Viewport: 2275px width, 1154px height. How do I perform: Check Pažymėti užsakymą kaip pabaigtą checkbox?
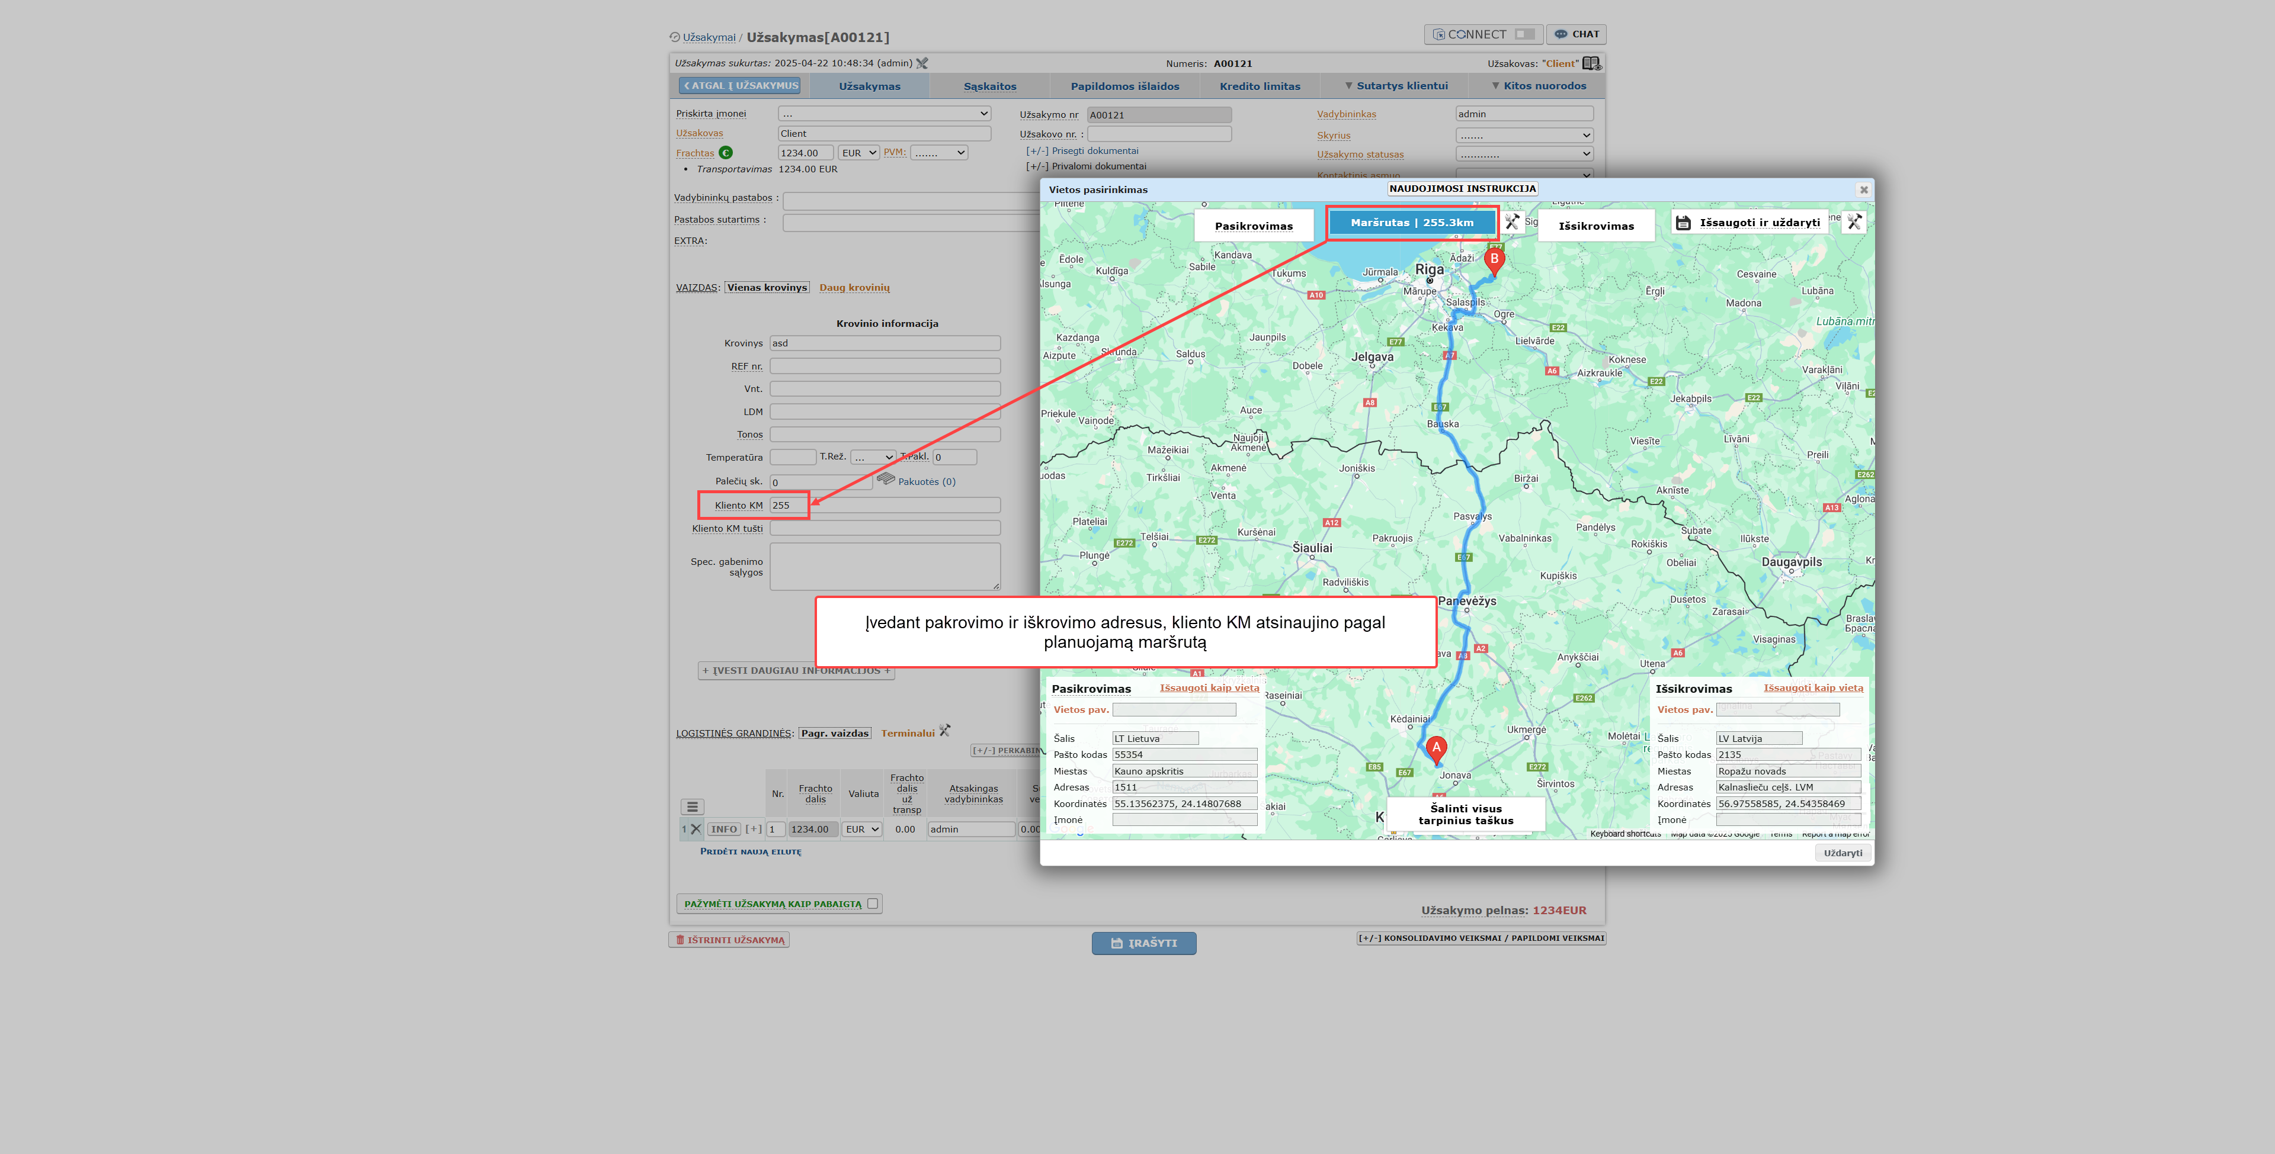pyautogui.click(x=873, y=904)
